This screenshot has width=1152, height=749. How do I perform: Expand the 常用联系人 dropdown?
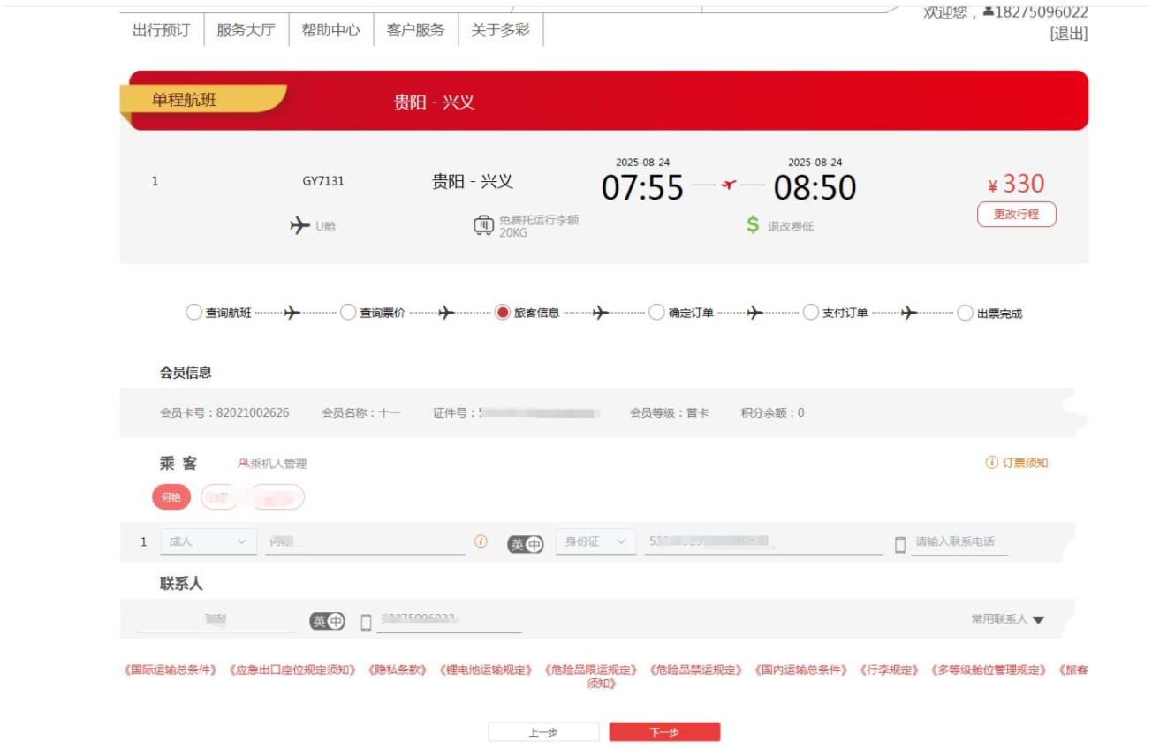1008,619
